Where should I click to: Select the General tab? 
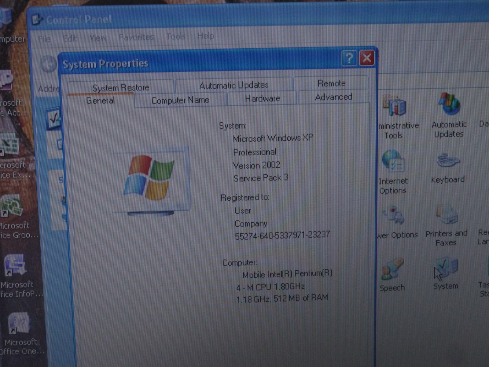pyautogui.click(x=100, y=101)
